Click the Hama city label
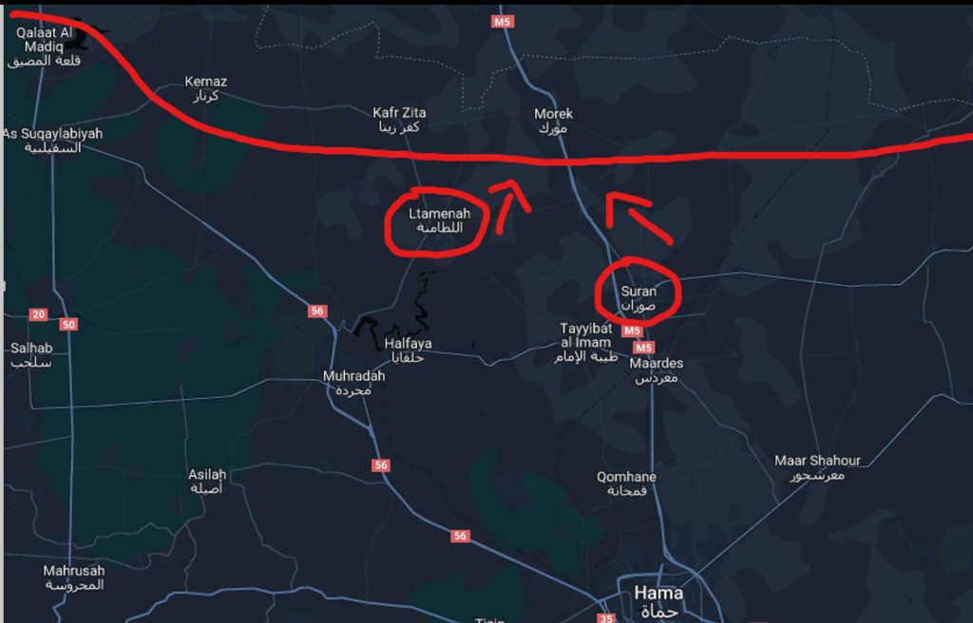The width and height of the screenshot is (973, 623). [x=658, y=601]
